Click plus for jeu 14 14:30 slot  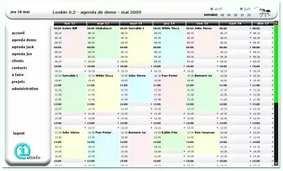tap(184, 152)
